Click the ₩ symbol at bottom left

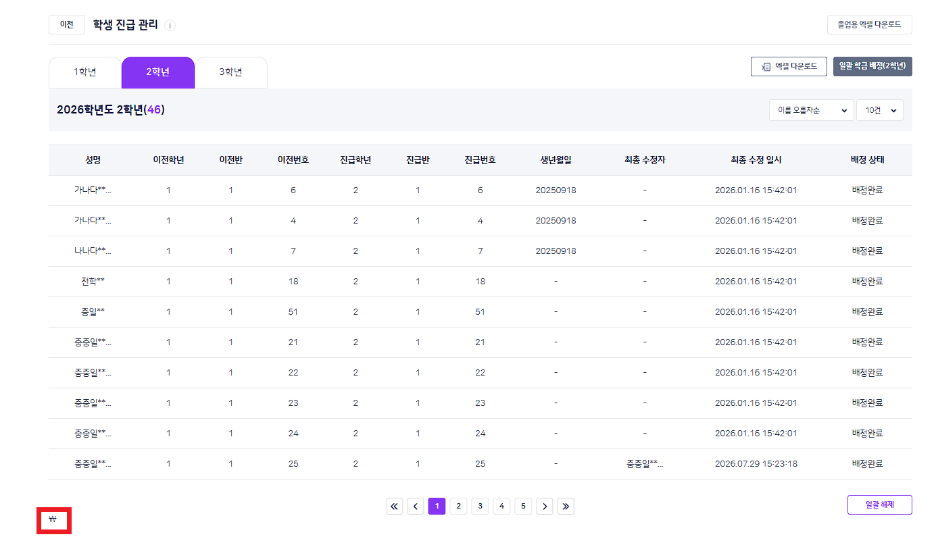(x=53, y=520)
